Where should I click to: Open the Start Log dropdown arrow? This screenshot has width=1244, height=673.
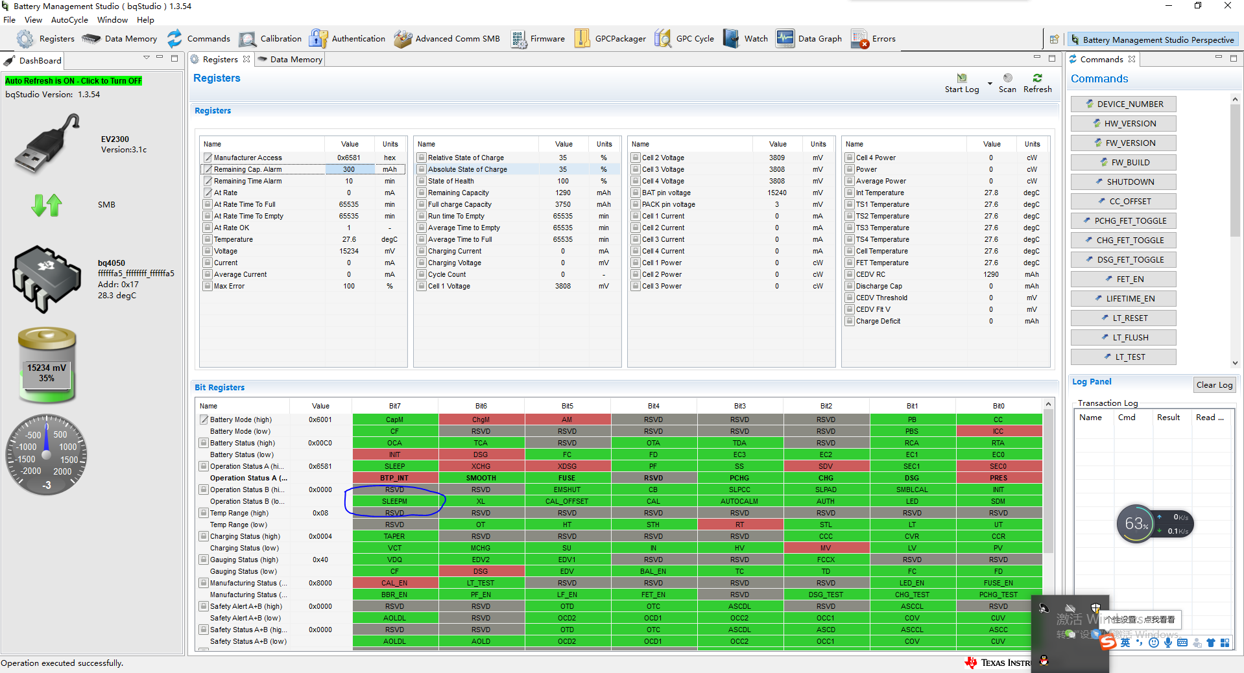click(990, 84)
